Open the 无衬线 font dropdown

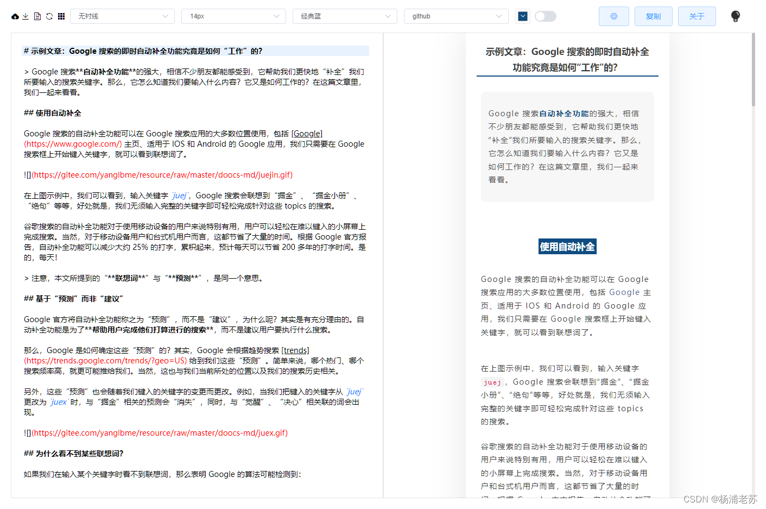122,16
